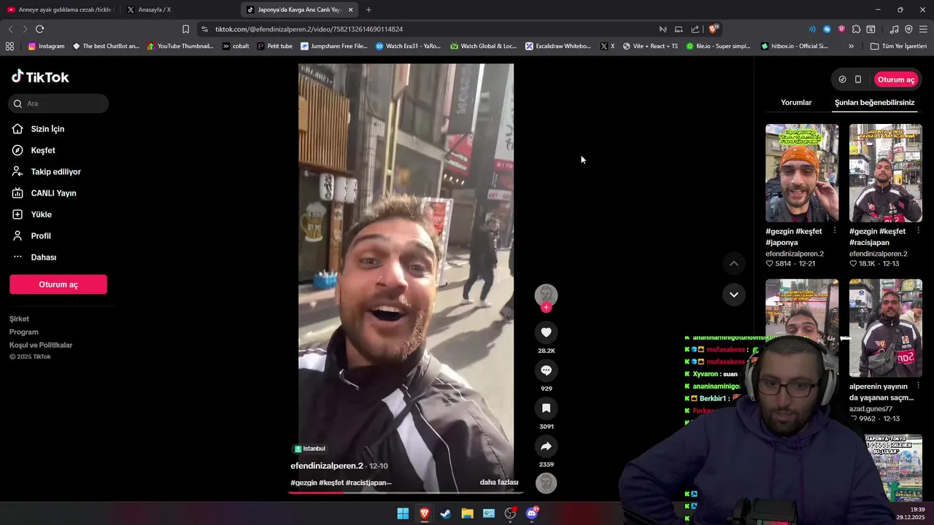
Task: Open File Explorer from the taskbar
Action: point(467,513)
